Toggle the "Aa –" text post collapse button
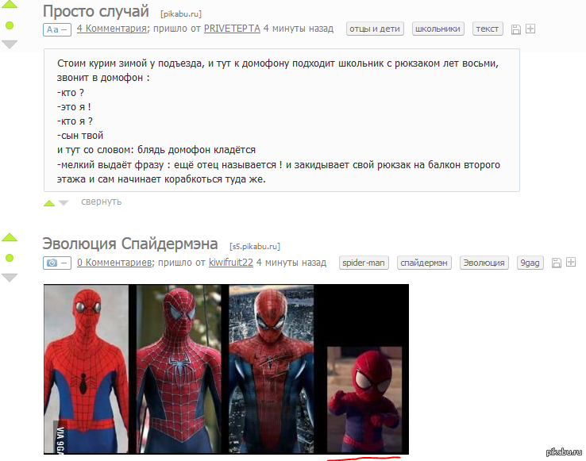 click(57, 29)
